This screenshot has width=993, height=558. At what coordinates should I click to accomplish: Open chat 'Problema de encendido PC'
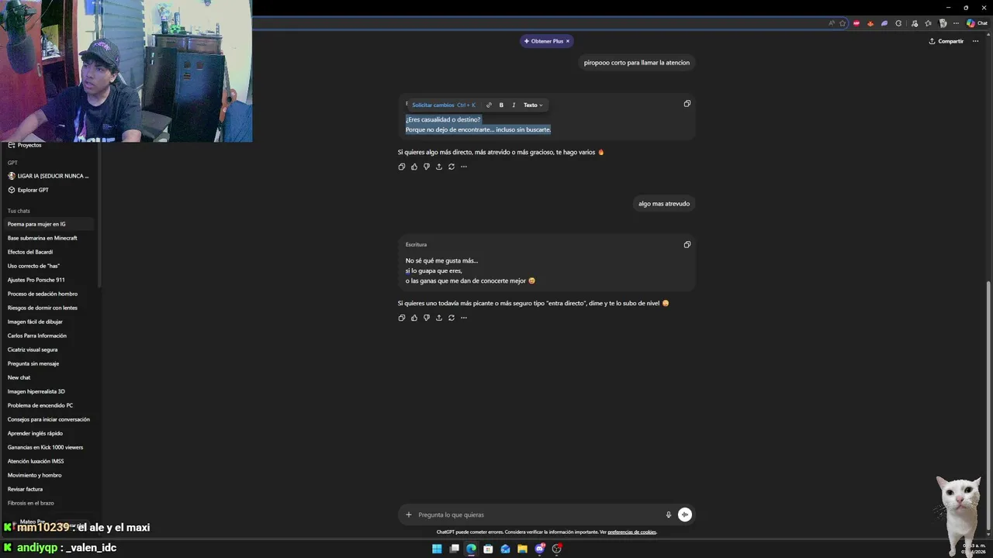coord(50,405)
